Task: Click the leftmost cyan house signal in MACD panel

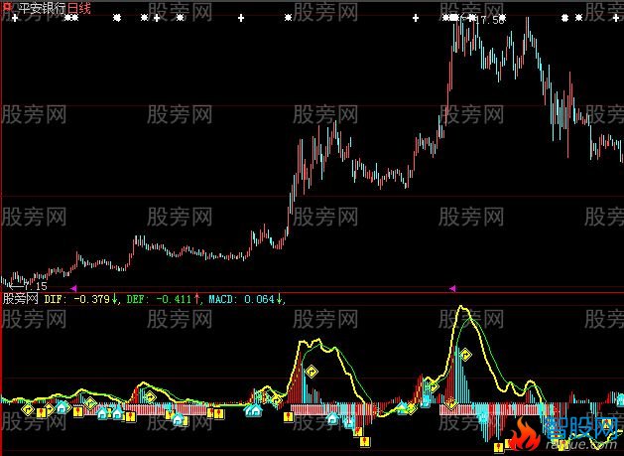Action: tap(62, 407)
